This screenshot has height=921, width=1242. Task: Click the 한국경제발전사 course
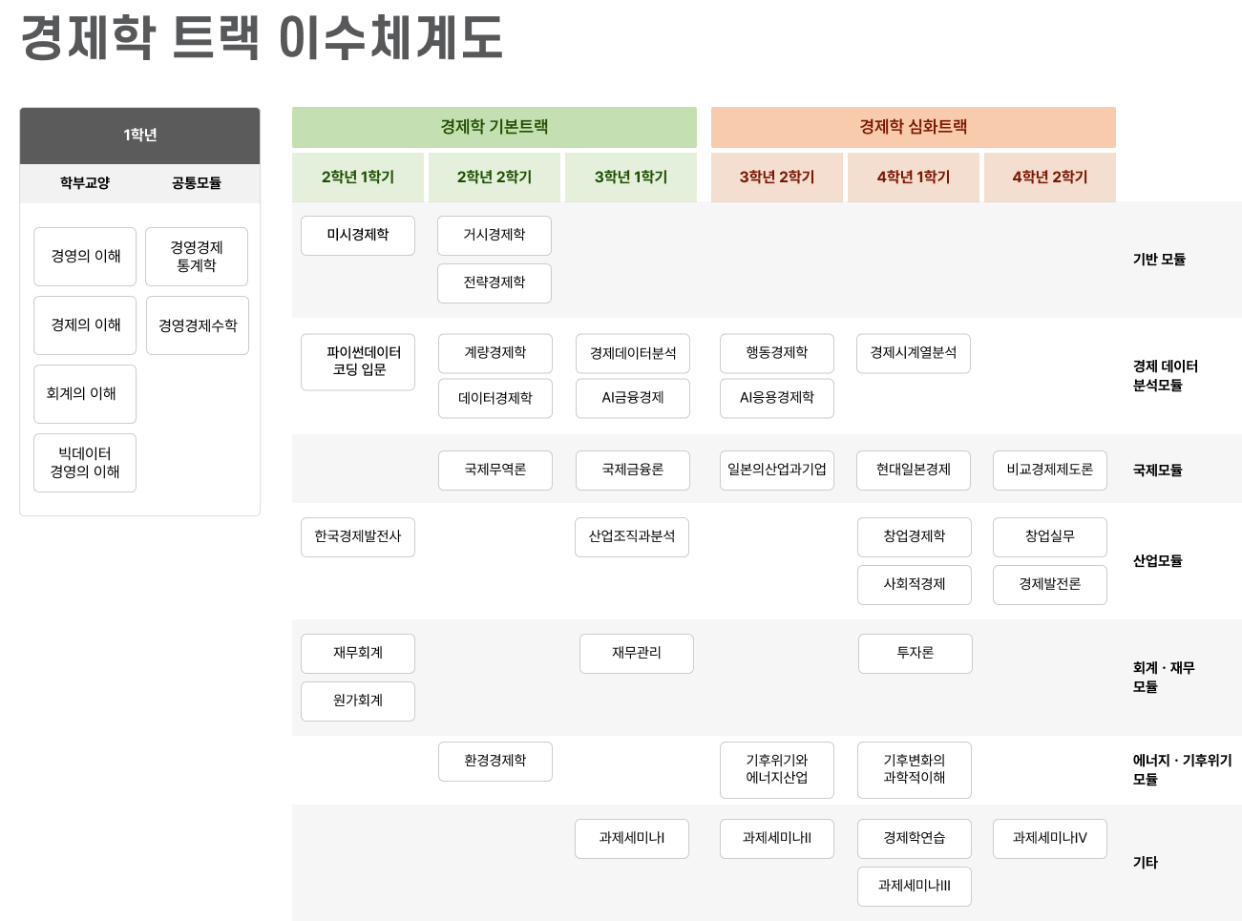(x=358, y=537)
